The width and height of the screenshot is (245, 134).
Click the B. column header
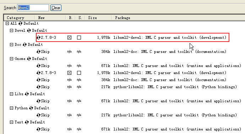(x=70, y=18)
